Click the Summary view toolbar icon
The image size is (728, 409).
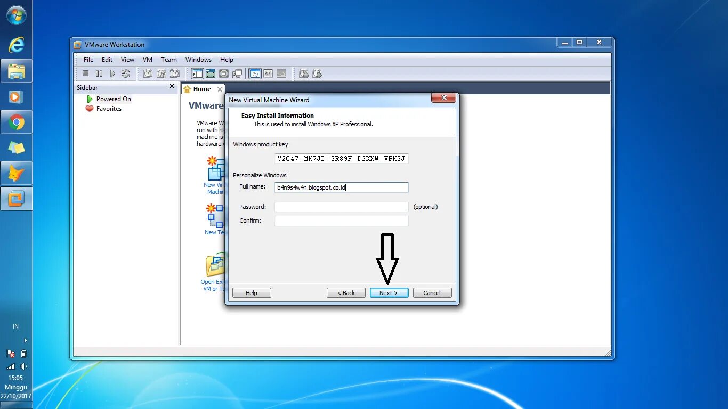(x=255, y=73)
